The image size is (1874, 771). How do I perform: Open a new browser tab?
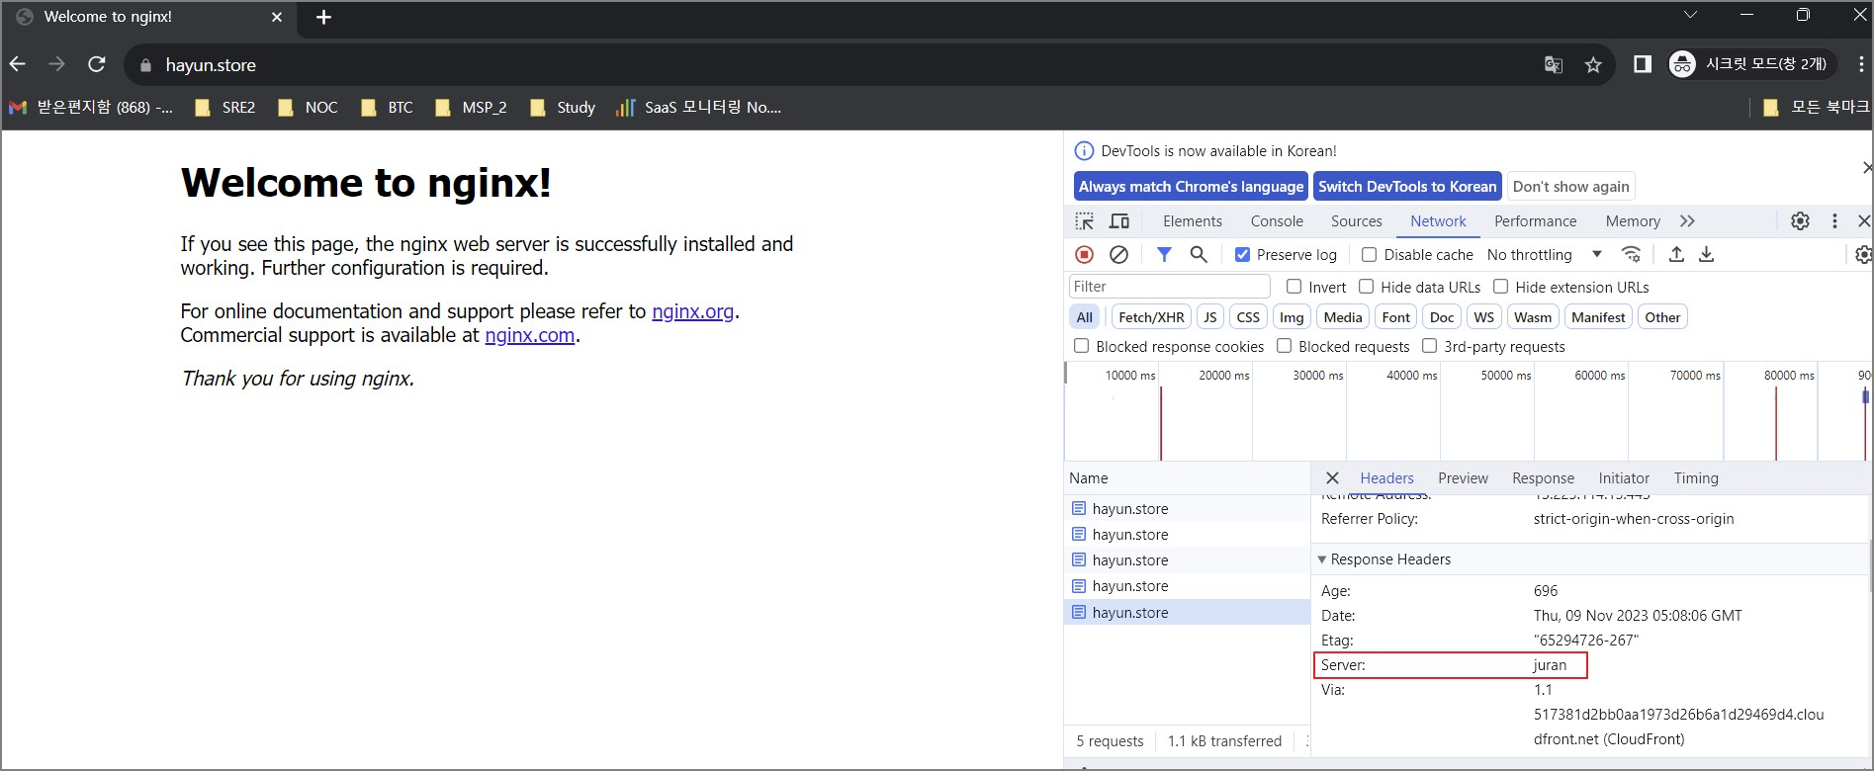point(323,17)
